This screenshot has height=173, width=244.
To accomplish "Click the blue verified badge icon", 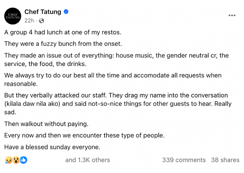I will click(x=66, y=12).
